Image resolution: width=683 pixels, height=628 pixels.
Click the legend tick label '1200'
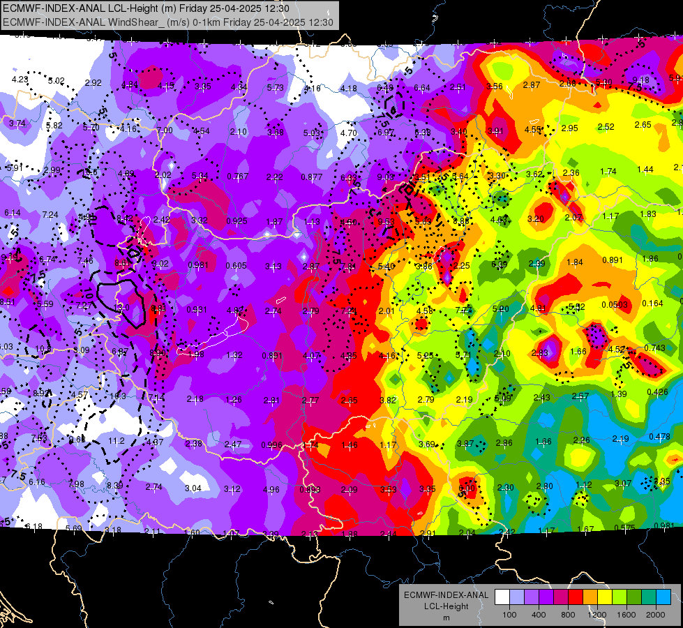click(x=597, y=615)
